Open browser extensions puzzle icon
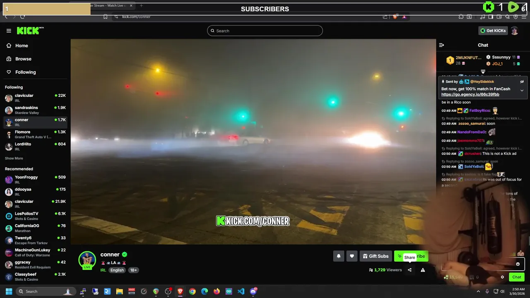Viewport: 530px width, 298px height. (x=461, y=17)
